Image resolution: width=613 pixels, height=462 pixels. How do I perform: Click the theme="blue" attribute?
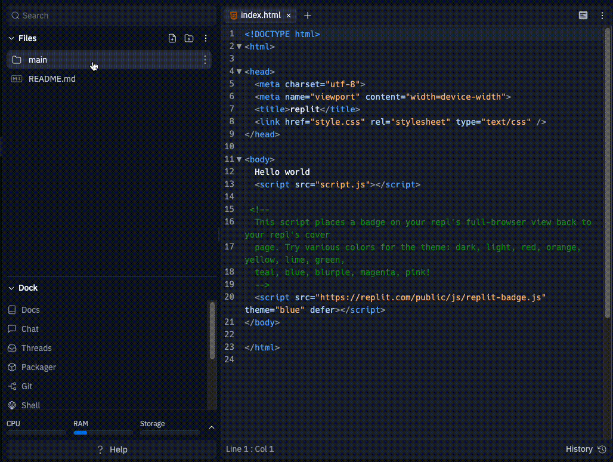pyautogui.click(x=274, y=310)
